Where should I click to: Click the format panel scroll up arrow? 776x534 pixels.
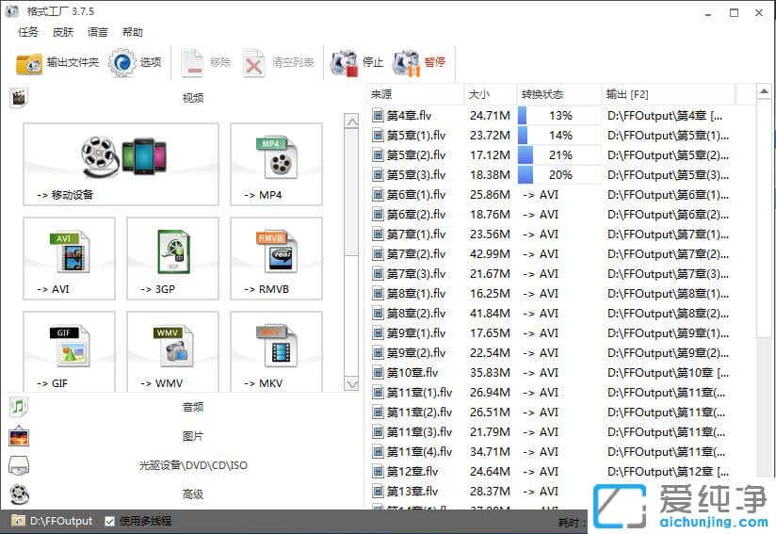(351, 121)
